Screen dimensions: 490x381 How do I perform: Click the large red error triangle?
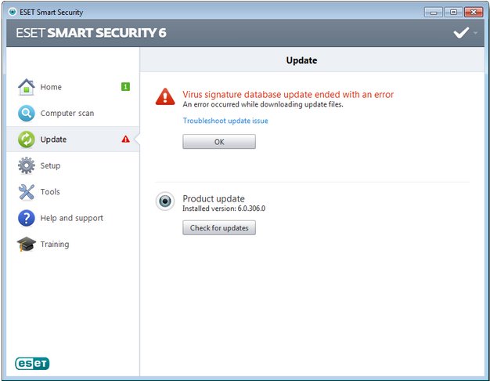(165, 96)
